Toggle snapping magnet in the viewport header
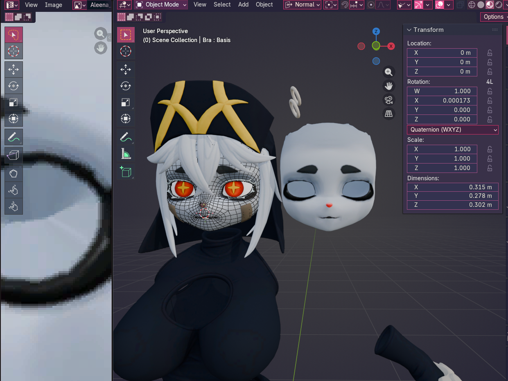The image size is (508, 381). coord(345,5)
